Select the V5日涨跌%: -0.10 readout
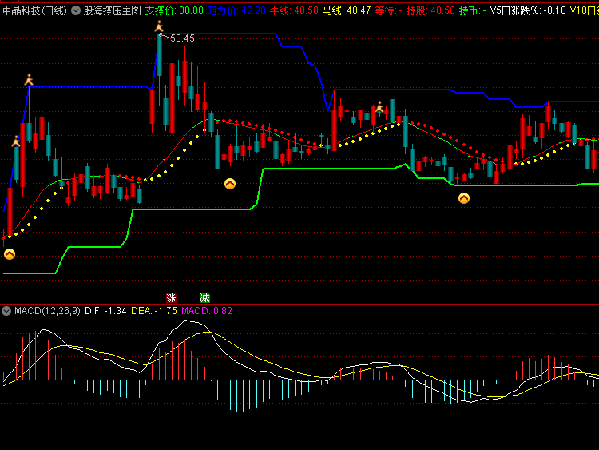This screenshot has width=599, height=450. 528,10
